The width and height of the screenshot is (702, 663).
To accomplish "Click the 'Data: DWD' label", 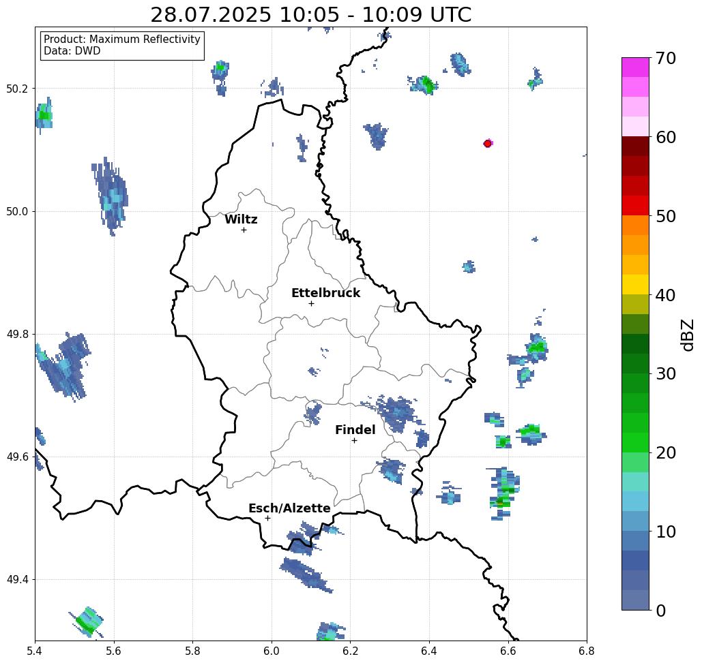I will point(72,51).
